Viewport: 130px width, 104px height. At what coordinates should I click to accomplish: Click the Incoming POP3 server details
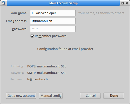tap(47, 66)
